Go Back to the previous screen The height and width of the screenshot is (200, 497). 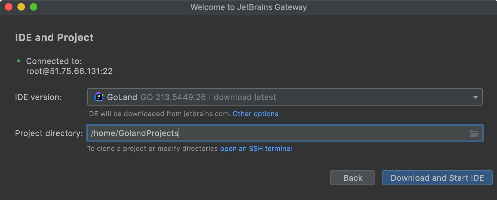pyautogui.click(x=352, y=178)
